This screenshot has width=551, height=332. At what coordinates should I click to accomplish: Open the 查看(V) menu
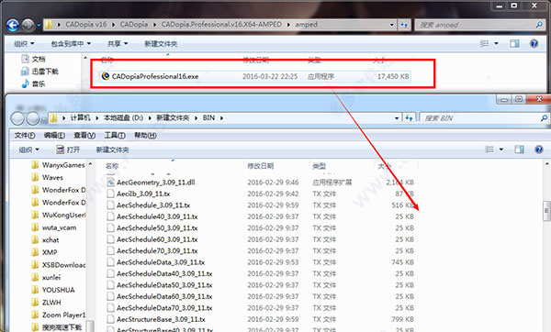tap(84, 135)
